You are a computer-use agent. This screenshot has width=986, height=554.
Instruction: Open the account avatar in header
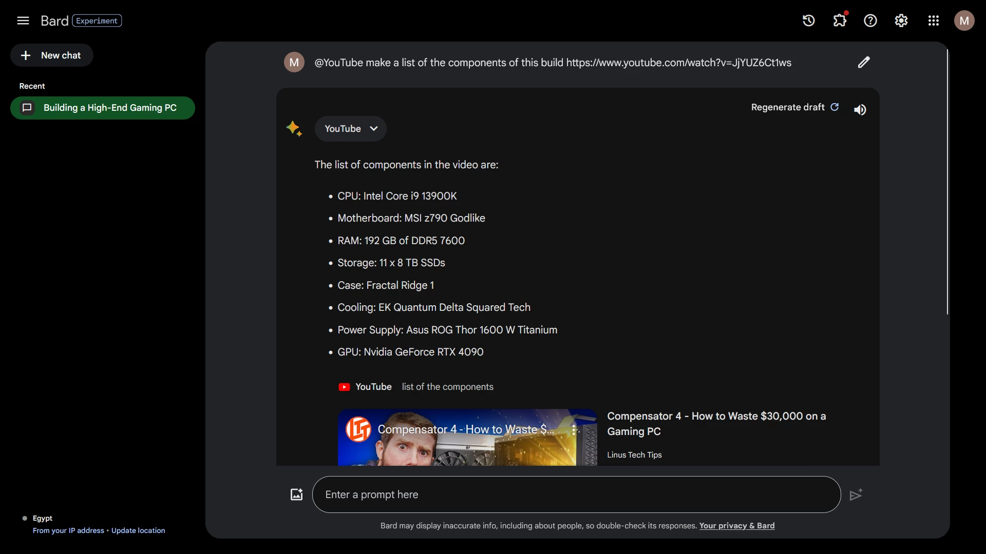pyautogui.click(x=964, y=21)
